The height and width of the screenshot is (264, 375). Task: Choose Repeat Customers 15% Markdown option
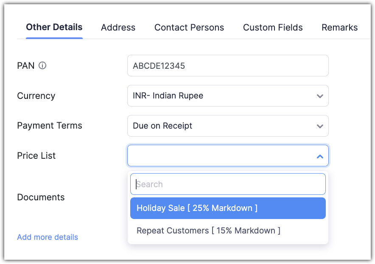pos(208,231)
